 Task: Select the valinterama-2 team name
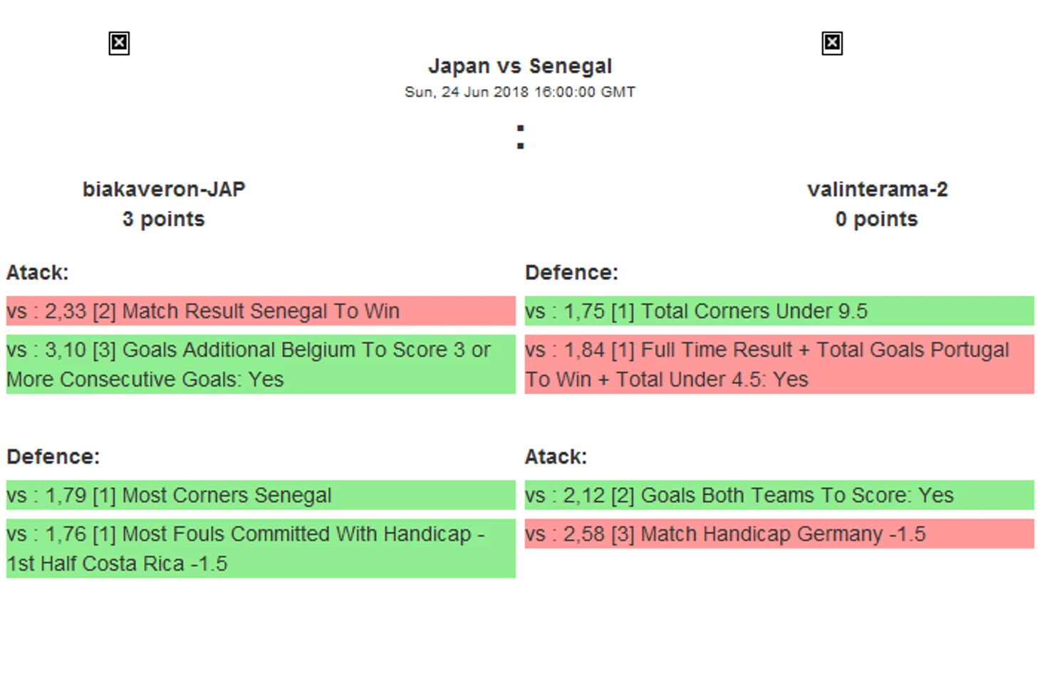(x=877, y=189)
